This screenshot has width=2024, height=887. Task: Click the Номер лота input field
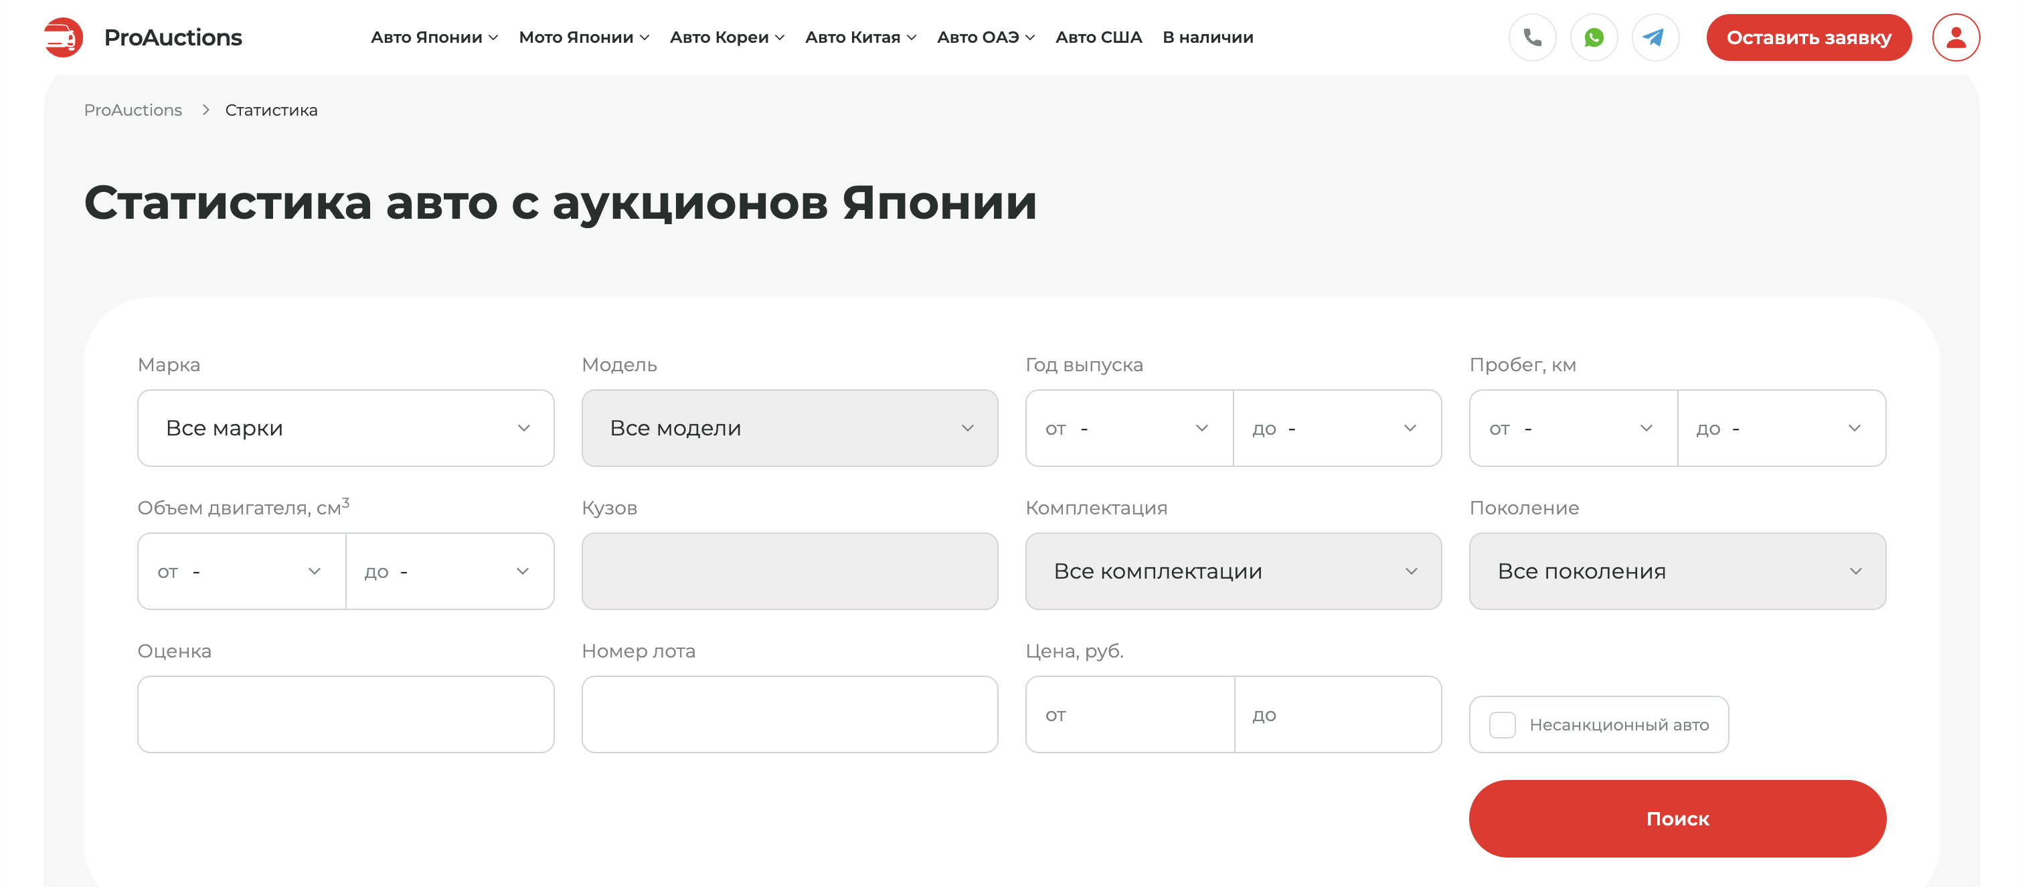click(x=790, y=714)
